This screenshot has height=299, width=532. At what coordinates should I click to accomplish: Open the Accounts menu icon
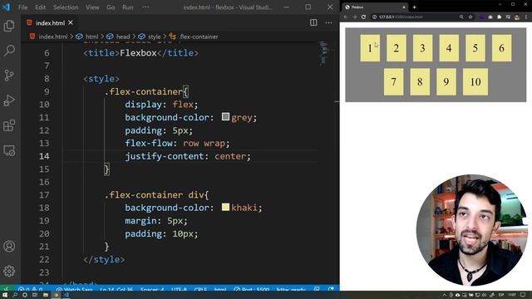[x=9, y=247]
